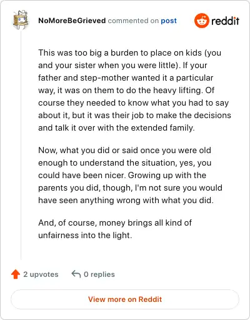
Task: Select the "0 replies" count label
Action: (99, 274)
